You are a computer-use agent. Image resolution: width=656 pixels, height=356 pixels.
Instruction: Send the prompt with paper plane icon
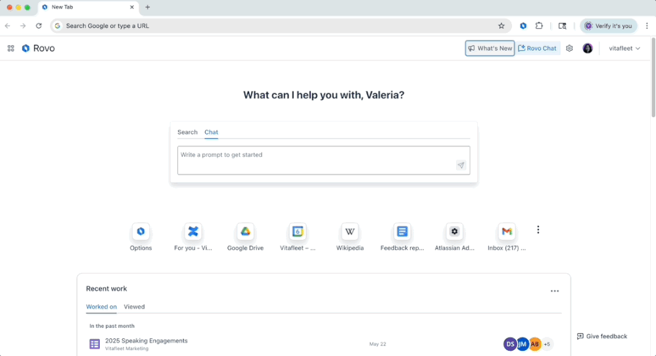pos(461,166)
